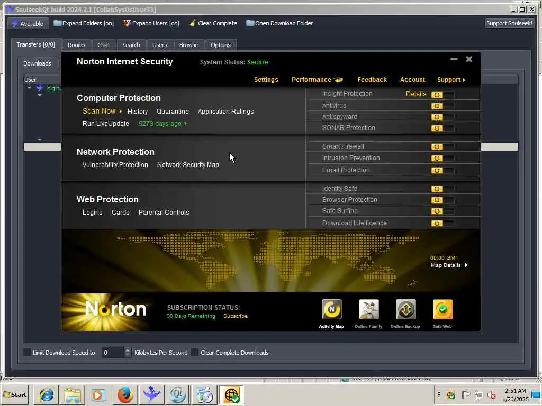Click the download speed limit input field

click(x=113, y=353)
